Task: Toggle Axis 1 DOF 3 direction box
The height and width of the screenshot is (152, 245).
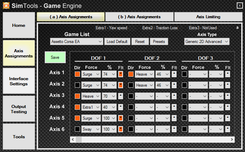Action: click(x=184, y=74)
